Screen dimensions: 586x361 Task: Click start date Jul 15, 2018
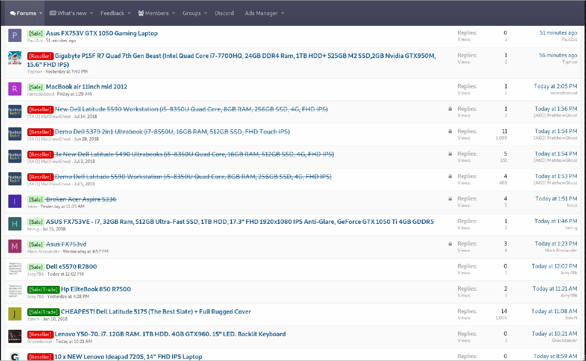click(53, 229)
